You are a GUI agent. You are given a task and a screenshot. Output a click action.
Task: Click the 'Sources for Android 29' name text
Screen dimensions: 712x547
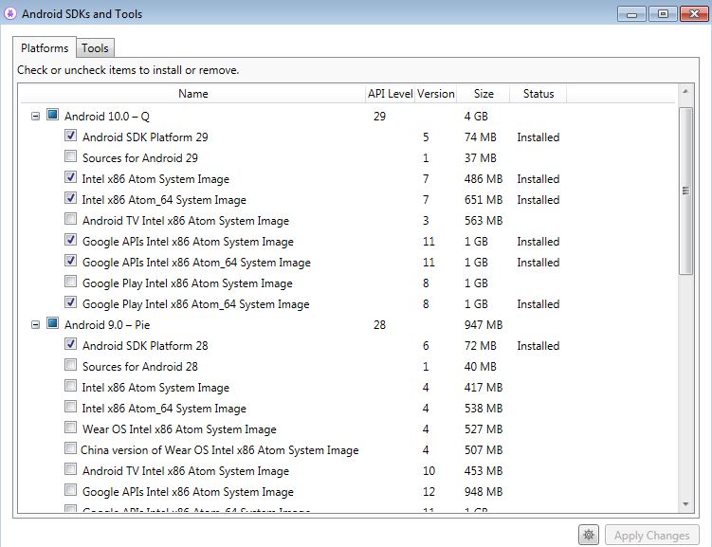coord(140,158)
